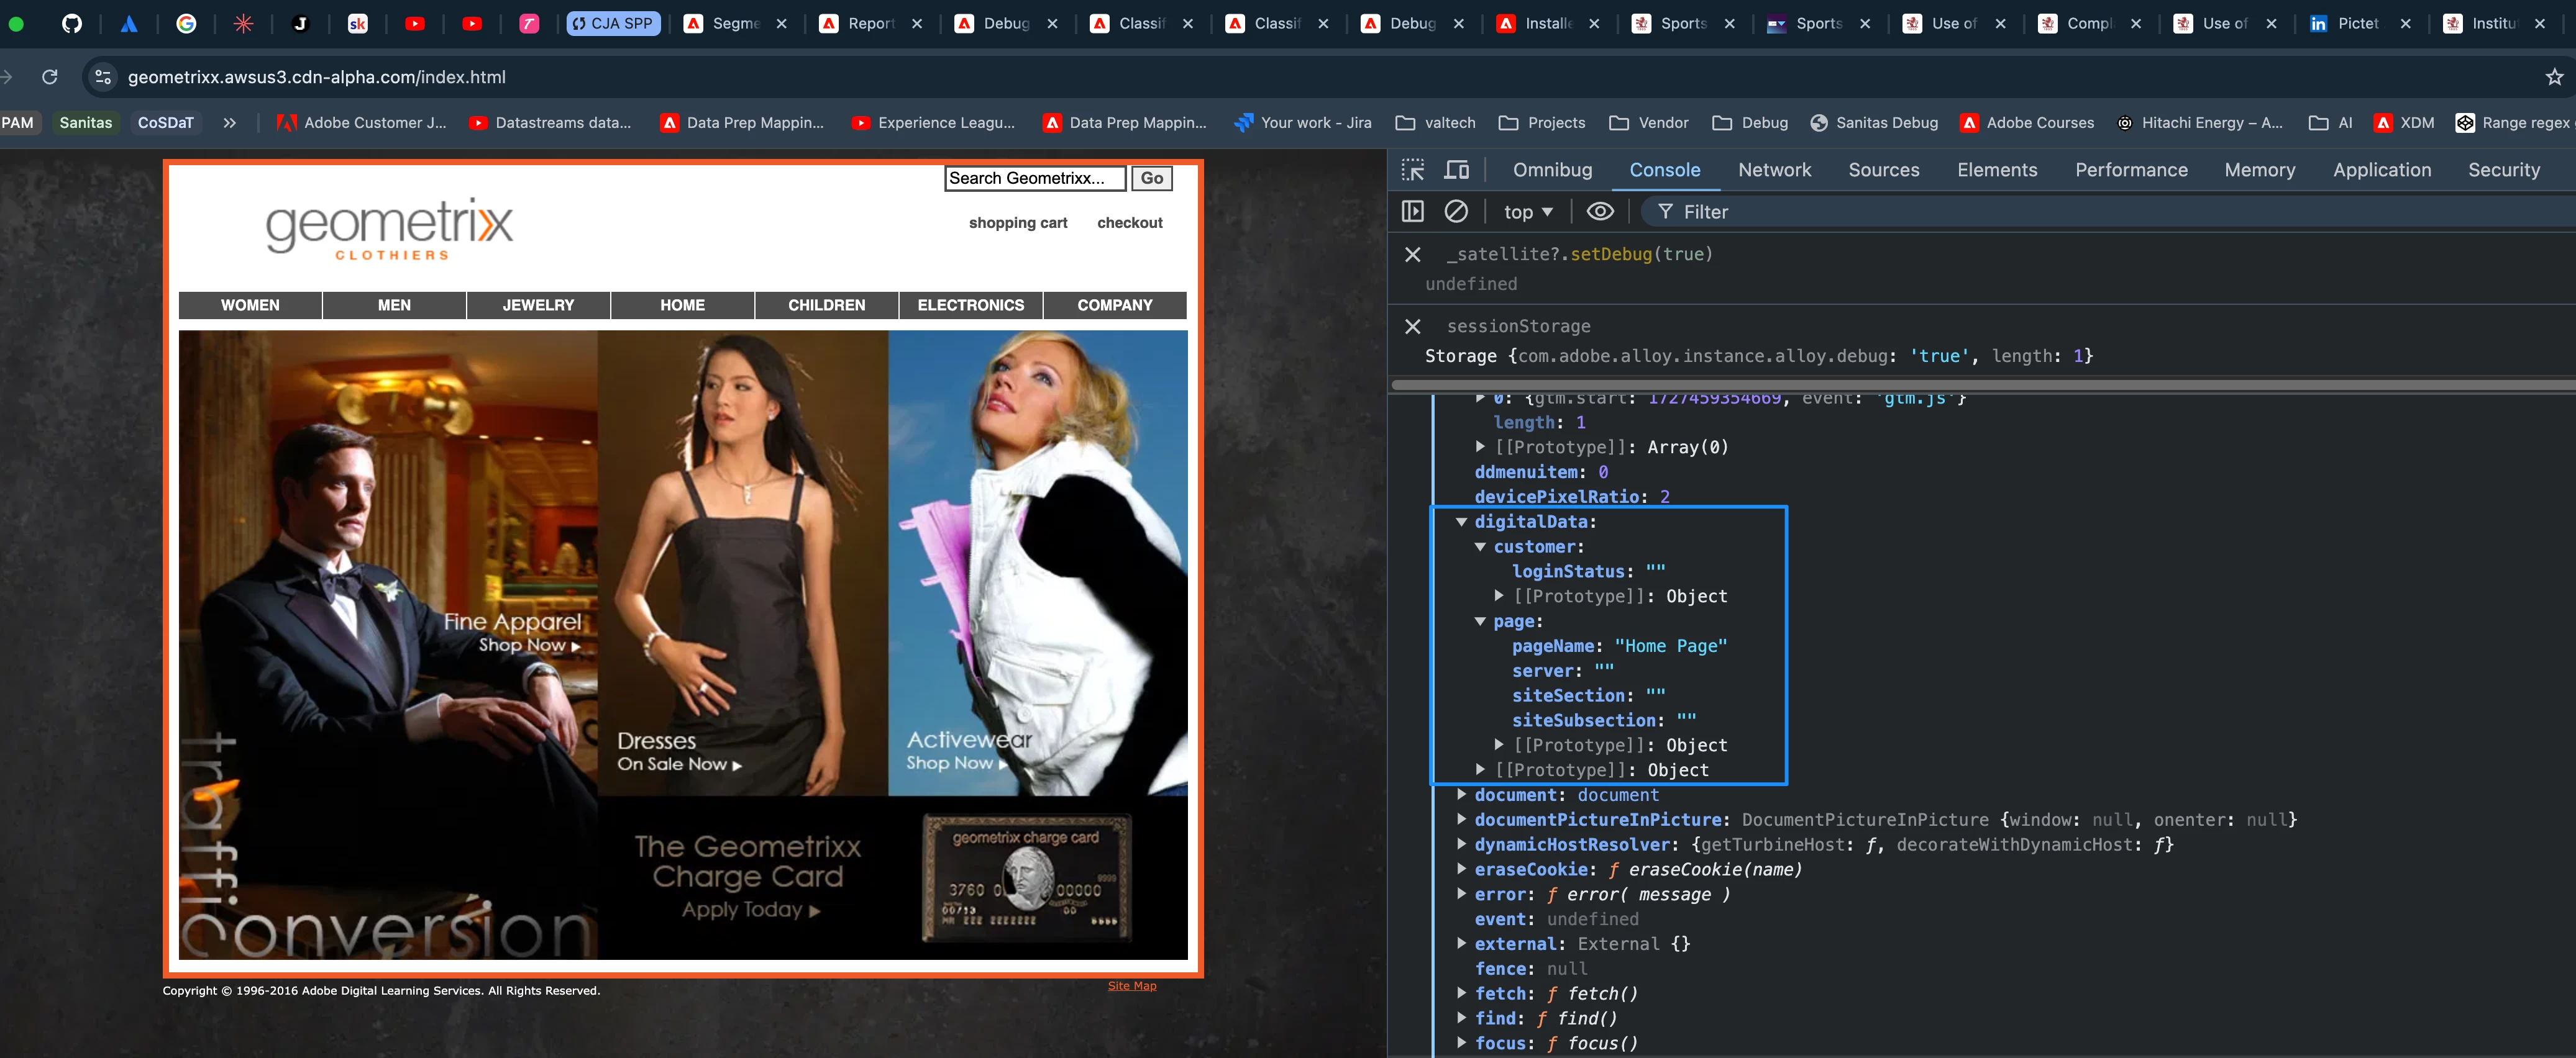Viewport: 2576px width, 1058px height.
Task: Expand the dynamicHostResolver property
Action: pyautogui.click(x=1461, y=844)
